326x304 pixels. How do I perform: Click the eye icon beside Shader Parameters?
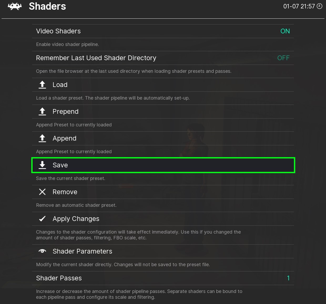pyautogui.click(x=42, y=251)
